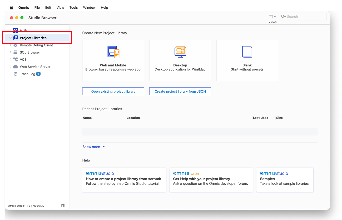
Task: Open the Apple menu
Action: coord(11,8)
